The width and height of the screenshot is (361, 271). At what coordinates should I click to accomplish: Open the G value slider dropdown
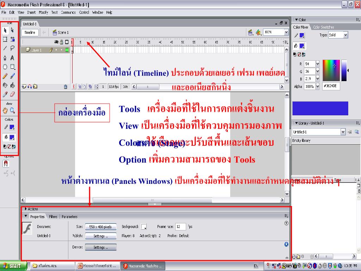click(318, 71)
